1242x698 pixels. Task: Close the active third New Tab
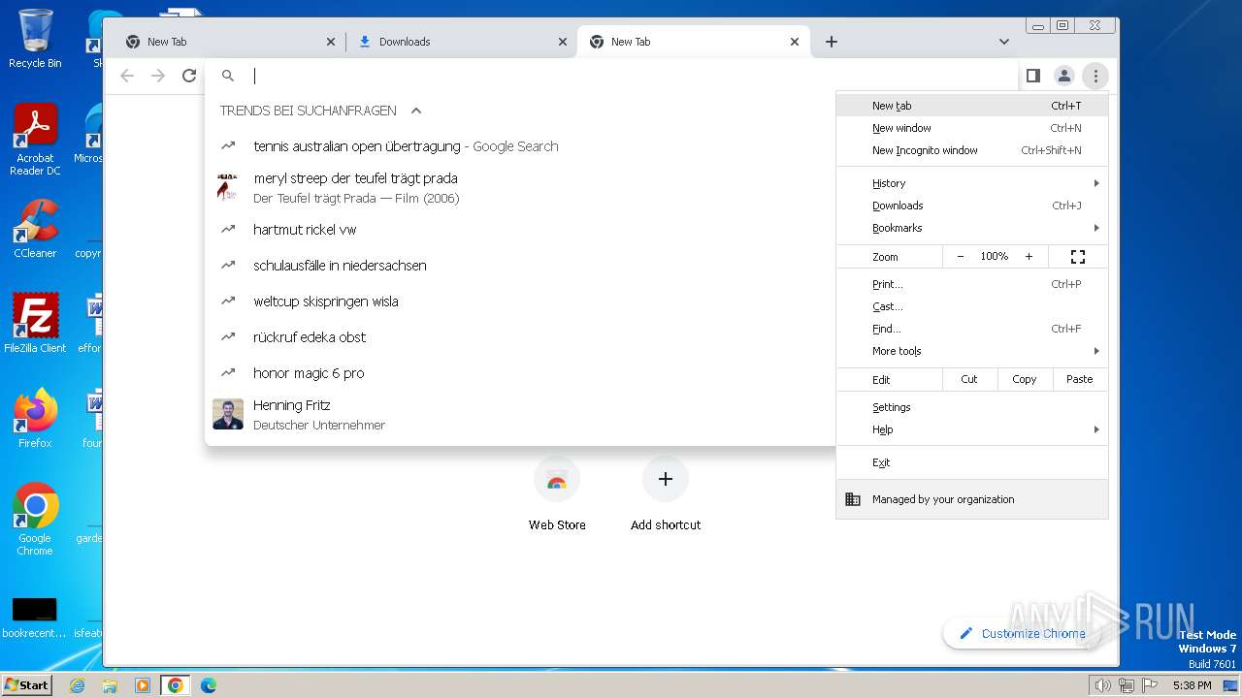(795, 42)
